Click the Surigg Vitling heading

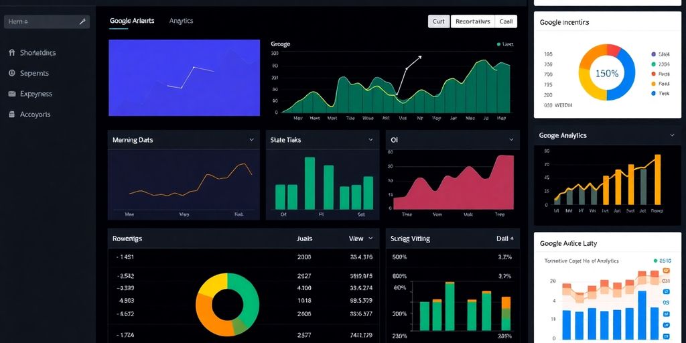(410, 239)
